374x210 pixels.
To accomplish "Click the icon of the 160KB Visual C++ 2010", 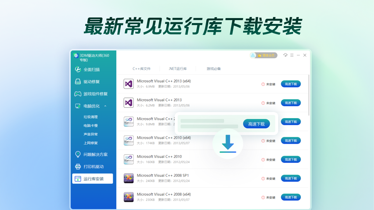I will point(129,159).
